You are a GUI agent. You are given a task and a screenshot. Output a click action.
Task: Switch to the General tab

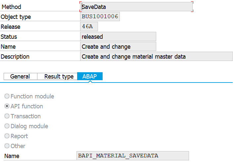tap(20, 77)
